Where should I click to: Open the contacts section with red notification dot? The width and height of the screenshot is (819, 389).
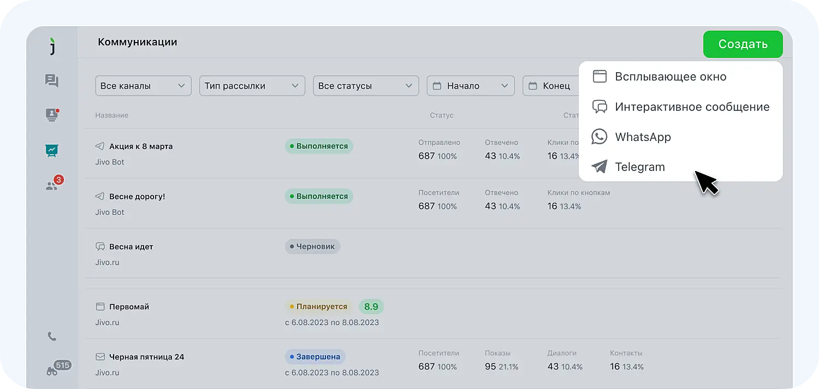52,115
